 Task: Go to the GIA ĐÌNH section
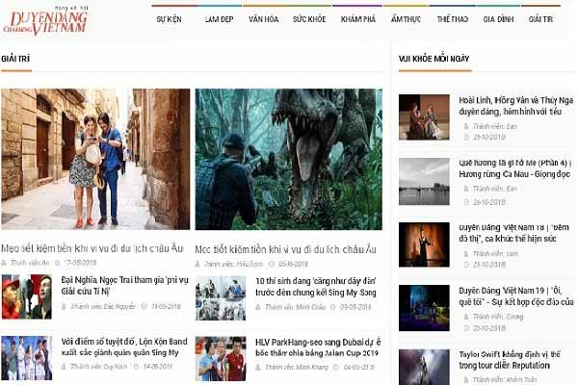497,19
